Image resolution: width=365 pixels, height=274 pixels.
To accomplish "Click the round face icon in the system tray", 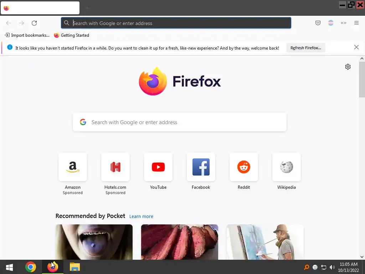I will coord(315,267).
